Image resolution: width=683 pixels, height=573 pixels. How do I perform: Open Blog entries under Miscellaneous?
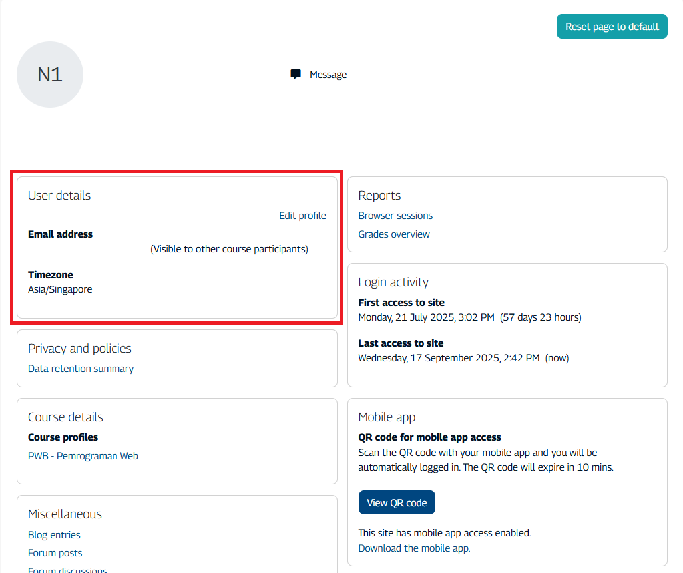54,535
